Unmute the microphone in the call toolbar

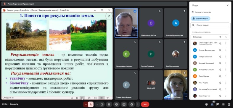pyautogui.click(x=91, y=104)
